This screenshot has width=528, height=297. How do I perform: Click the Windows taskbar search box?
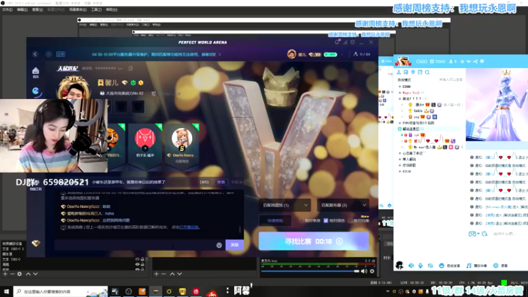[x=61, y=292]
